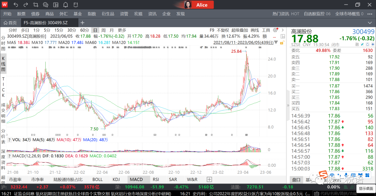Select the 15分 period
Screen dimensions: 376x196
point(59,30)
